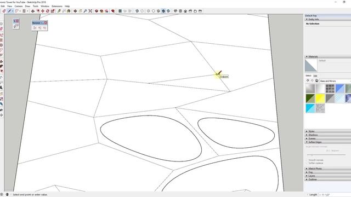Image resolution: width=351 pixels, height=197 pixels.
Task: Open the Arc tool dropdown arrow
Action: click(x=20, y=11)
